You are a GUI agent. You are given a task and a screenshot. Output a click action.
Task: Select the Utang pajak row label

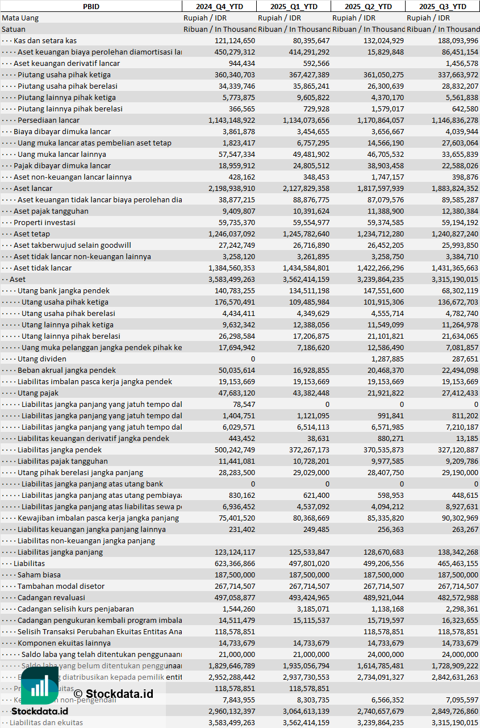pyautogui.click(x=38, y=393)
